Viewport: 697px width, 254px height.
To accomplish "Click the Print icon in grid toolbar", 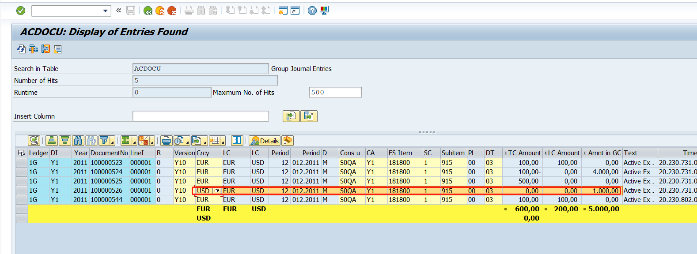I will (167, 141).
